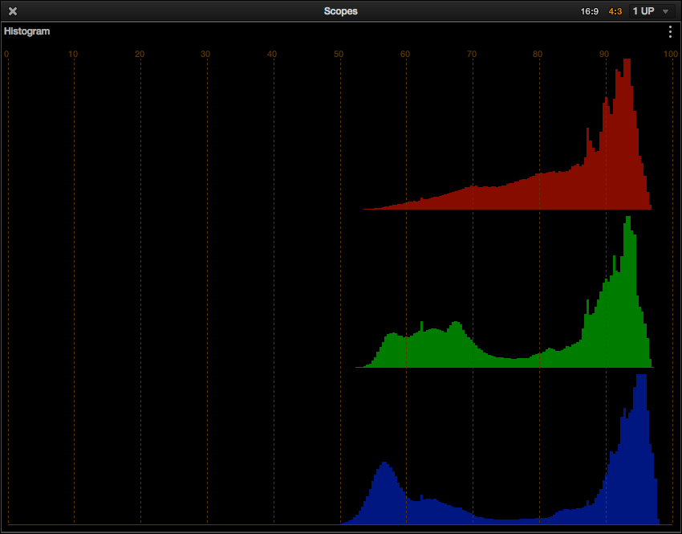The height and width of the screenshot is (534, 682).
Task: Click the 50 mark on histogram scale
Action: (x=339, y=55)
